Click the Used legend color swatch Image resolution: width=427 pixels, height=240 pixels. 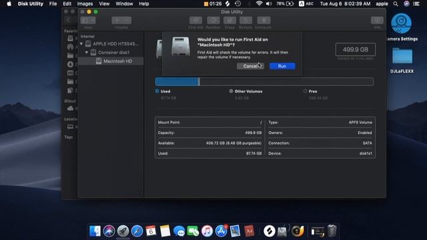point(157,91)
